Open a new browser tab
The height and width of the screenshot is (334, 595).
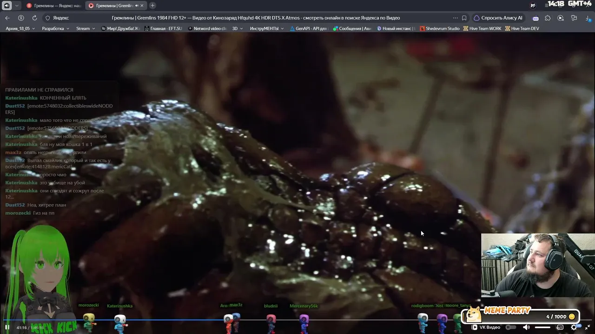(152, 6)
